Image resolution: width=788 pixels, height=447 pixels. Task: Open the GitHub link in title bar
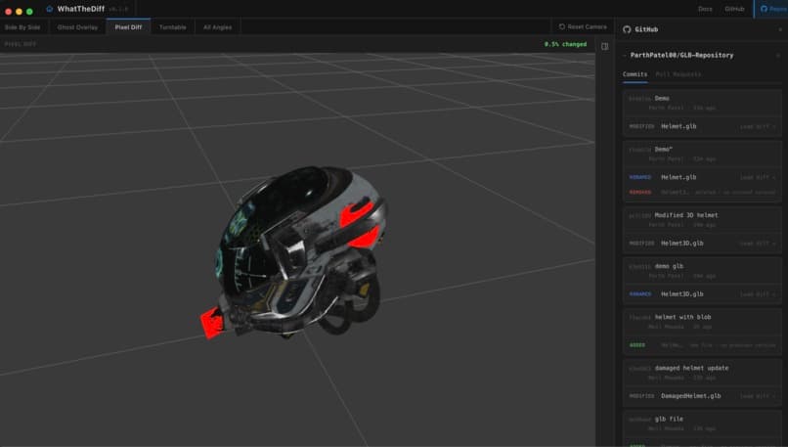[734, 9]
